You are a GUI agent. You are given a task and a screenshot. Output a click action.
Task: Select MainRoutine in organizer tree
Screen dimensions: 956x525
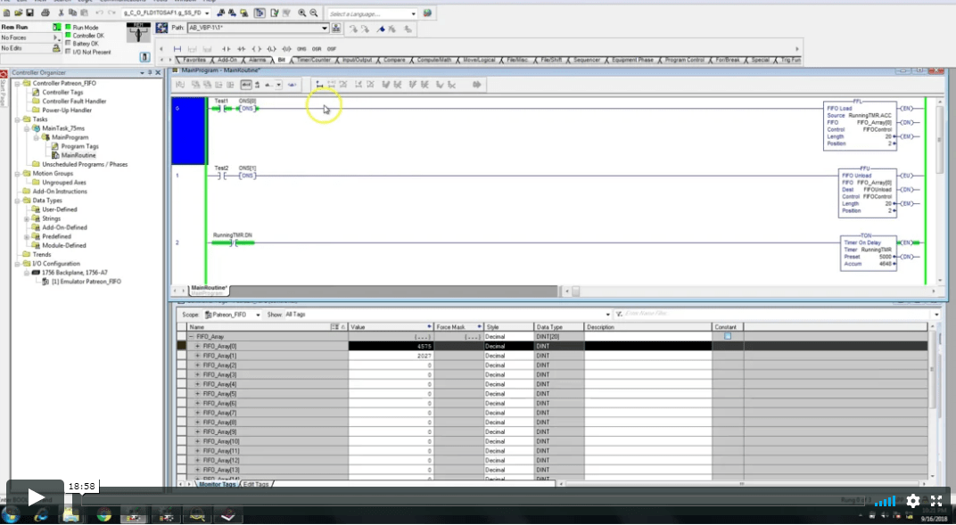click(x=78, y=155)
